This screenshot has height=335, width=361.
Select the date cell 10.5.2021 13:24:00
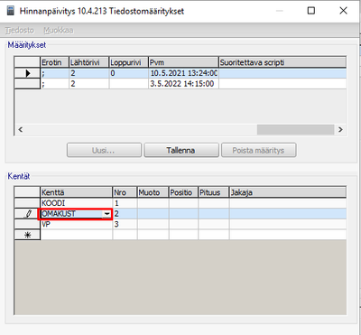pyautogui.click(x=183, y=73)
